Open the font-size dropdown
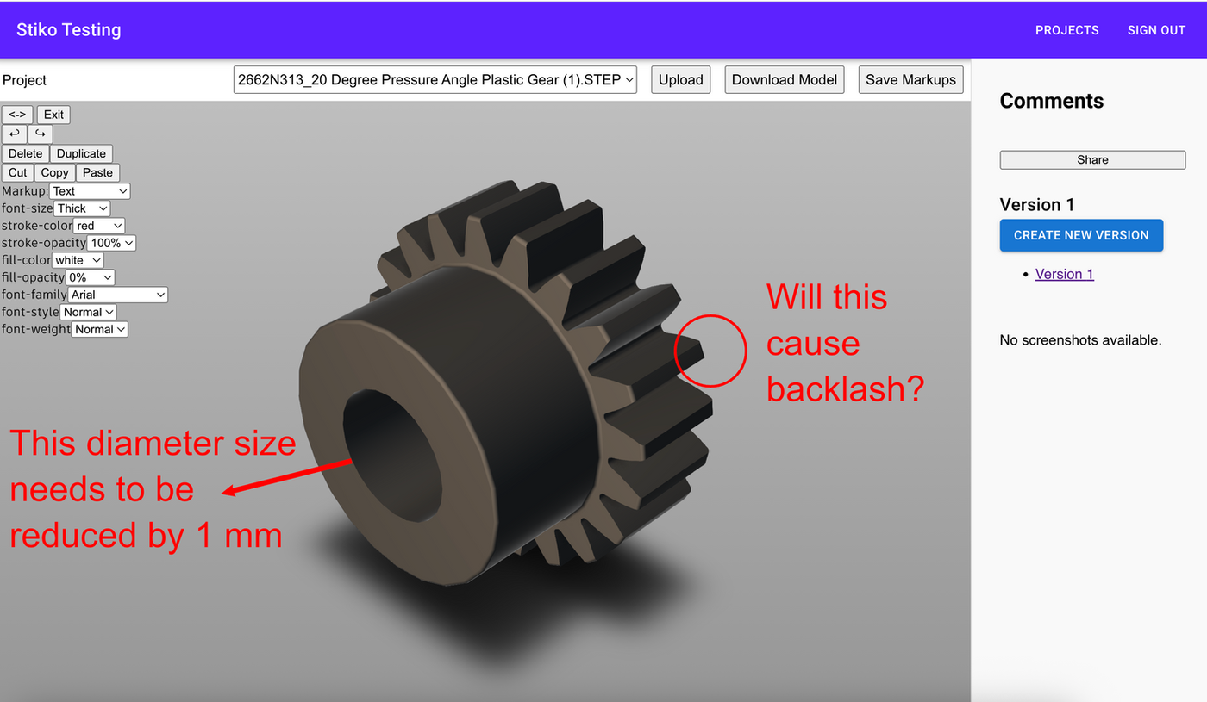 click(82, 208)
